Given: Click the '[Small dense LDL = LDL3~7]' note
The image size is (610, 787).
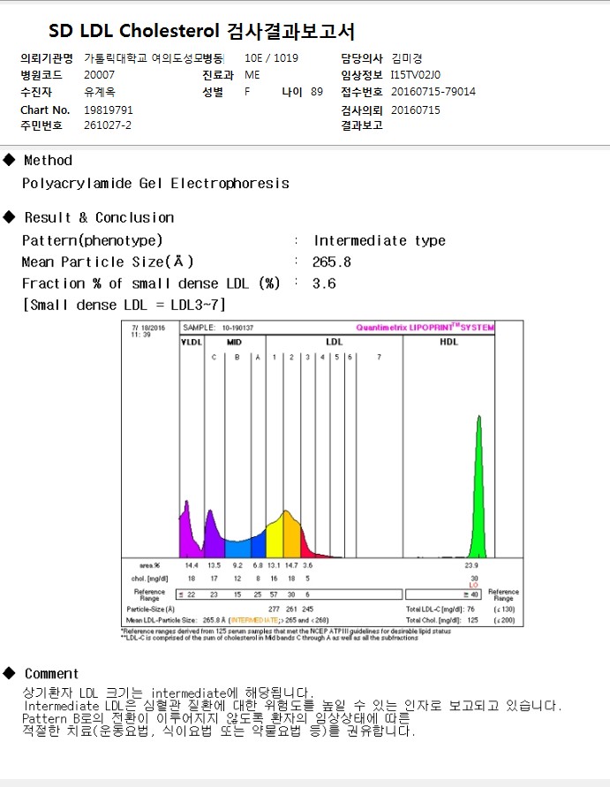Looking at the screenshot, I should point(124,305).
